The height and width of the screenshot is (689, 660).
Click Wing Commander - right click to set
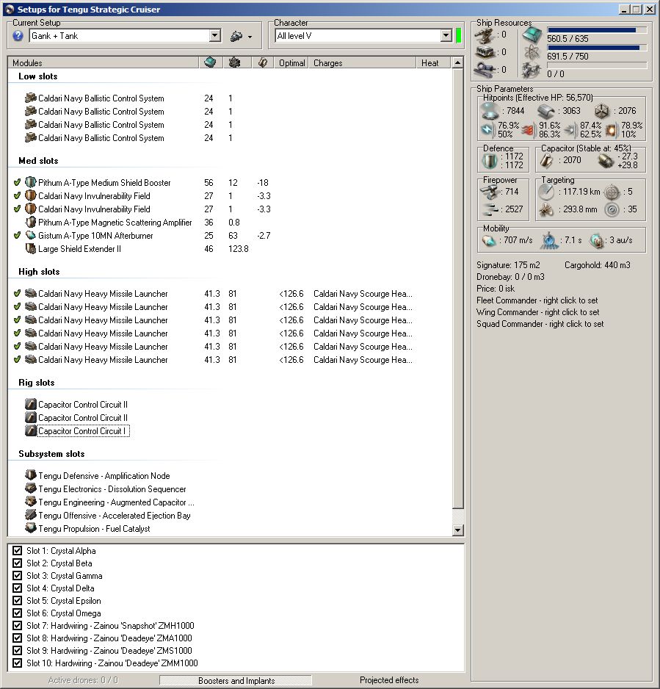click(x=538, y=312)
